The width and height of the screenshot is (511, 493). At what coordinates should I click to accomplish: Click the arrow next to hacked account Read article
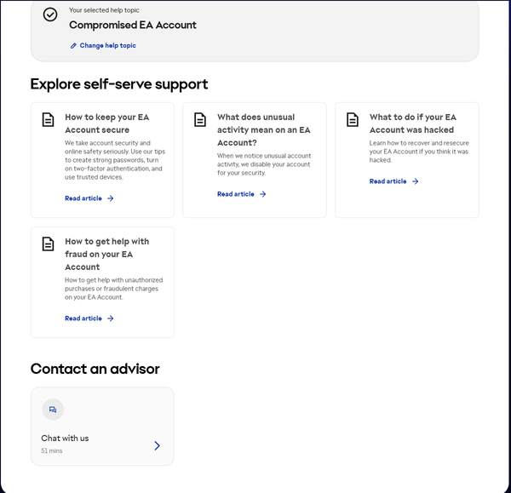pos(416,181)
